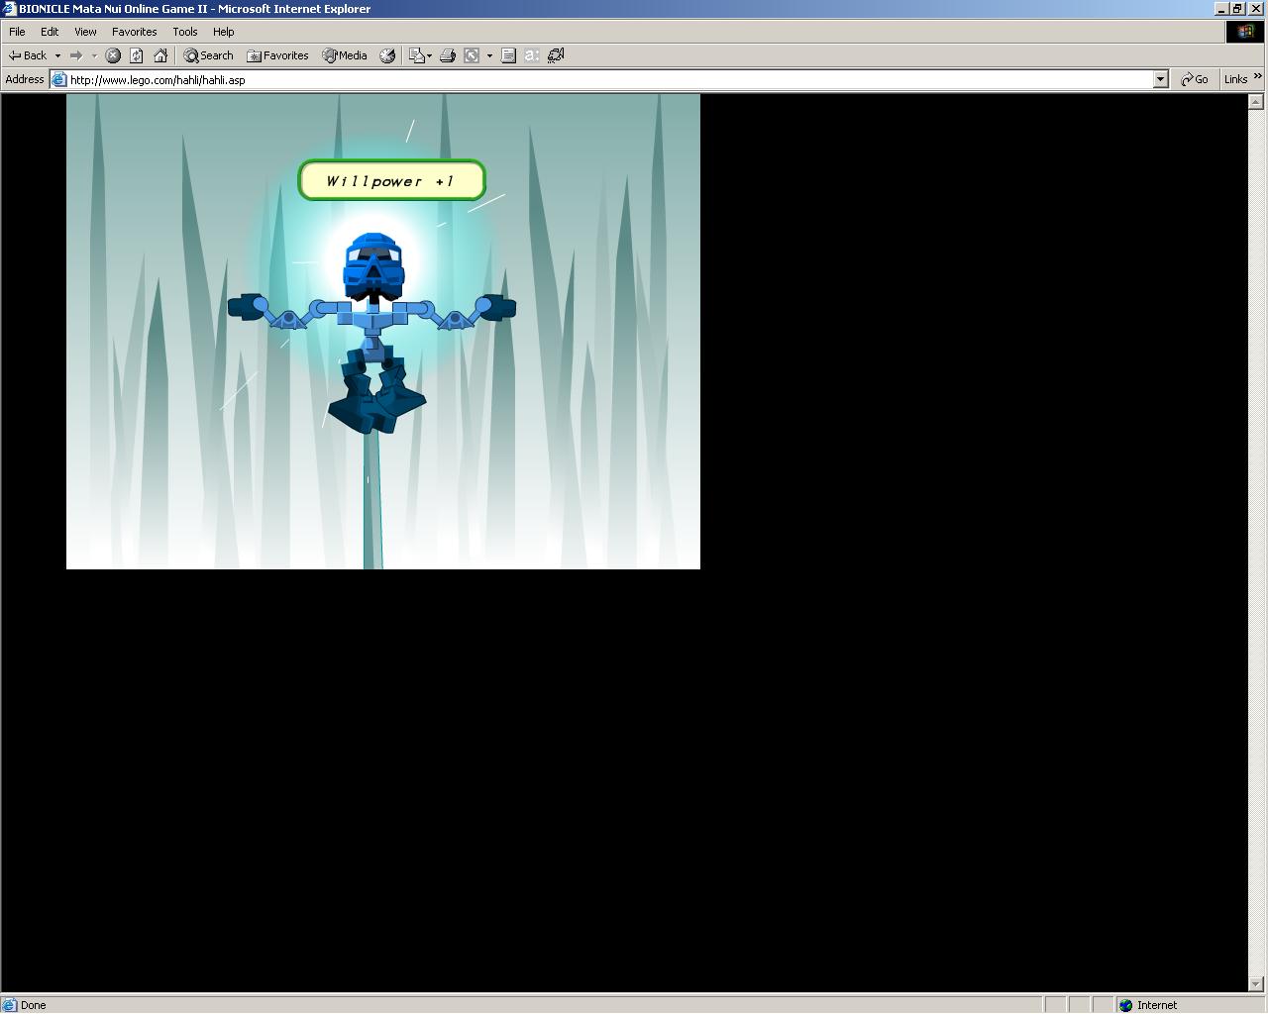
Task: Click the vertical scrollbar down arrow
Action: (1255, 984)
